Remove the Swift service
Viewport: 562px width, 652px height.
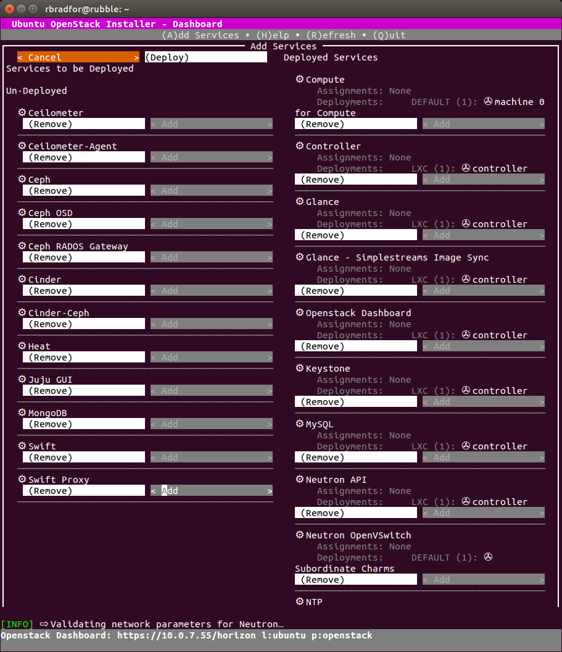point(84,458)
